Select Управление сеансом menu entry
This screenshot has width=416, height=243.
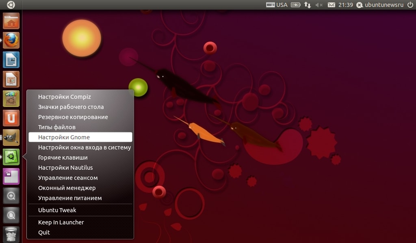[80, 178]
